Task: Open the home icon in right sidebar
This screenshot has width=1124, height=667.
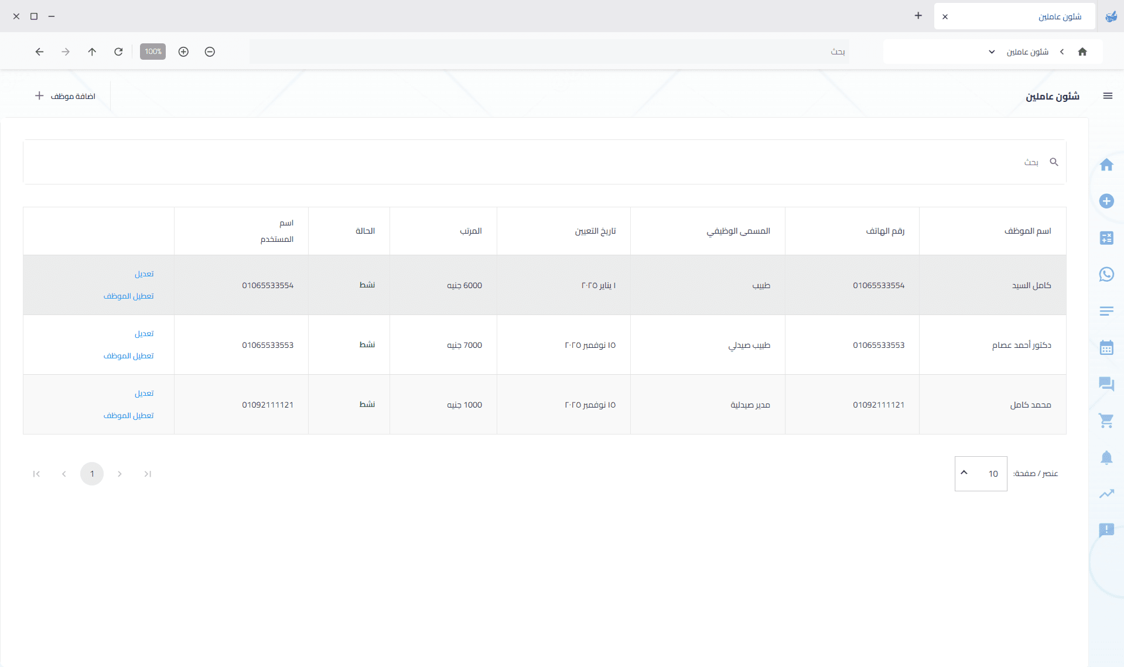Action: pos(1106,165)
